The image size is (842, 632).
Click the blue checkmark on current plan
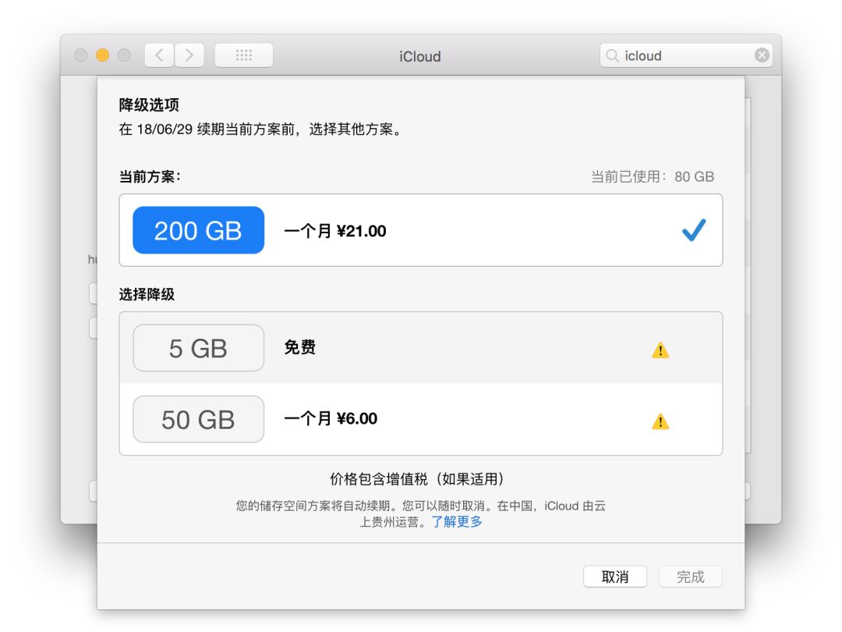(x=693, y=230)
